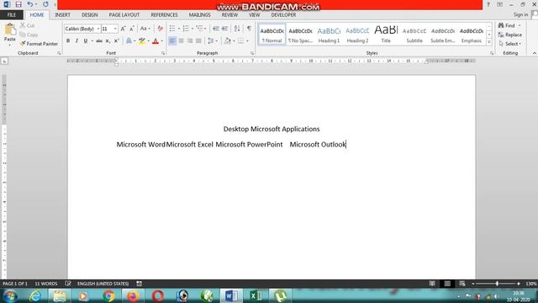This screenshot has width=538, height=303.
Task: Redo the action in the quick access toolbar
Action: coord(45,4)
